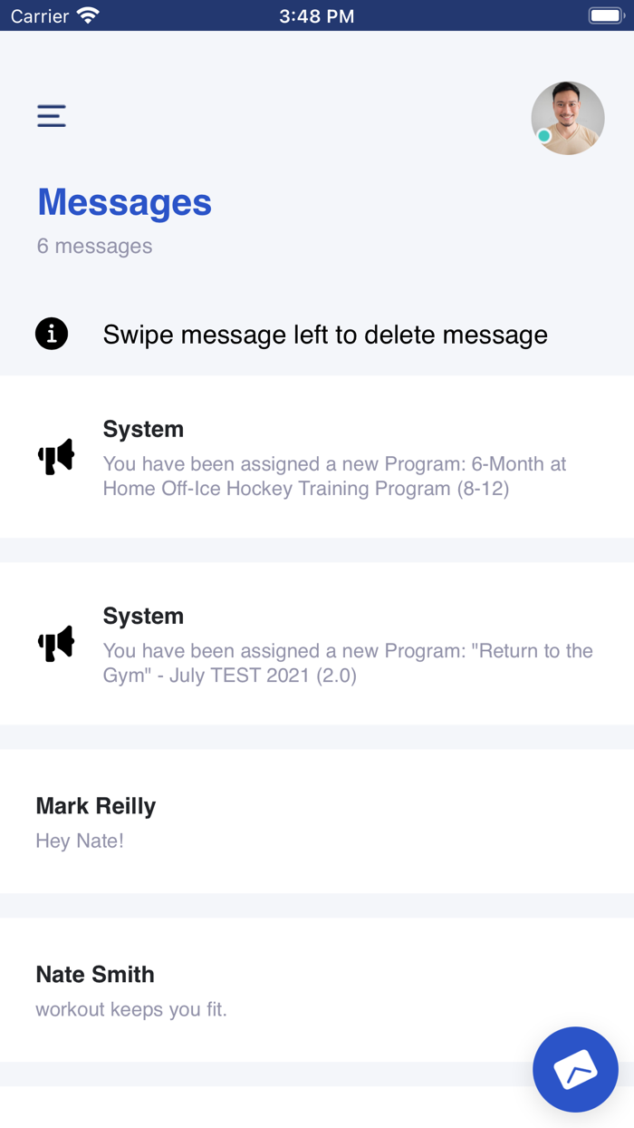Viewport: 634px width, 1128px height.
Task: Open the hamburger menu
Action: (52, 116)
